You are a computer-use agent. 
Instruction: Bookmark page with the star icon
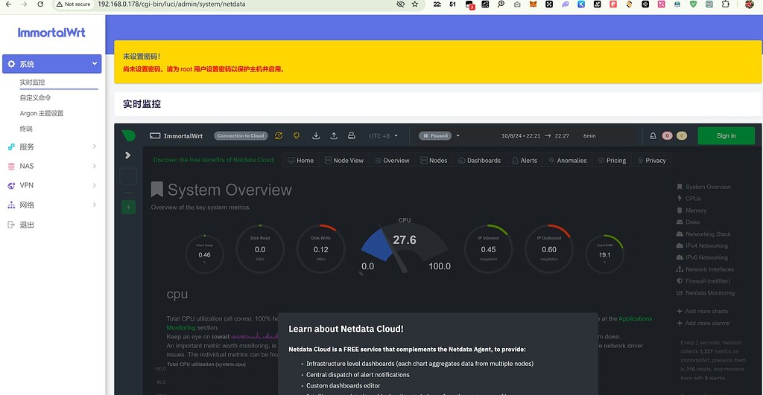[x=414, y=4]
